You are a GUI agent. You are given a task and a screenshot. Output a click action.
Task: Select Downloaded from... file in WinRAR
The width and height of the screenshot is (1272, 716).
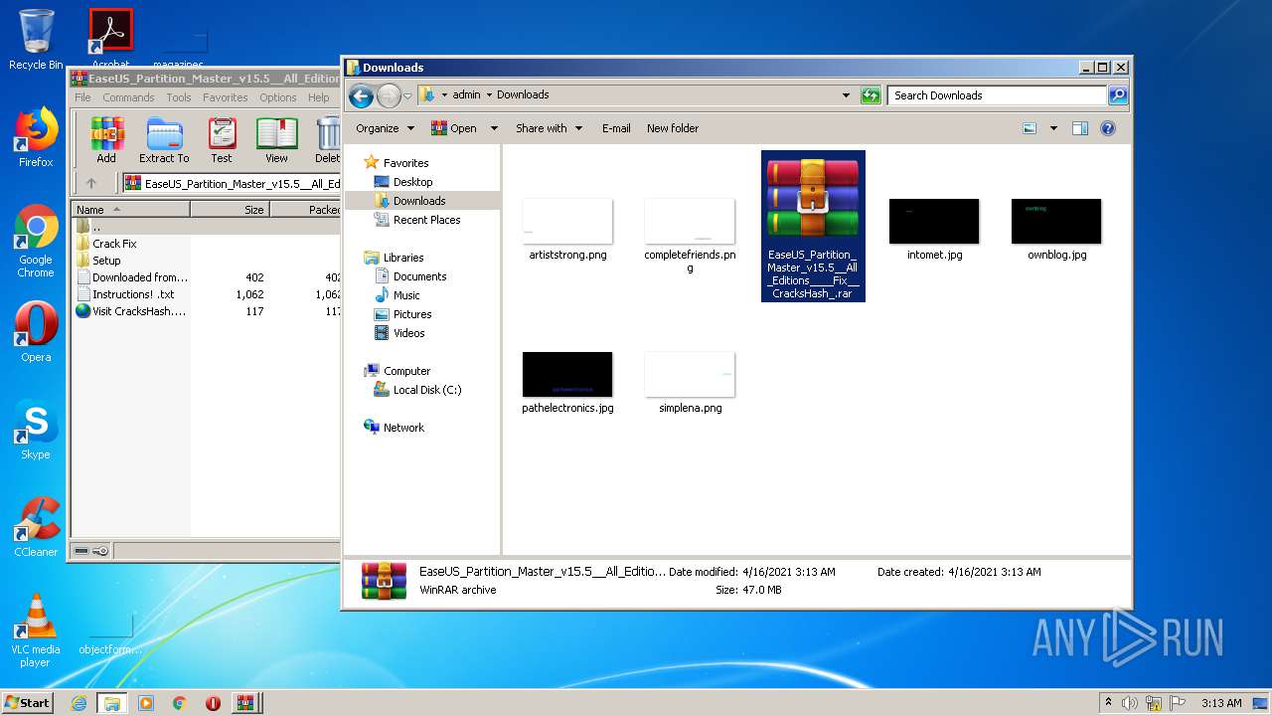pyautogui.click(x=140, y=277)
